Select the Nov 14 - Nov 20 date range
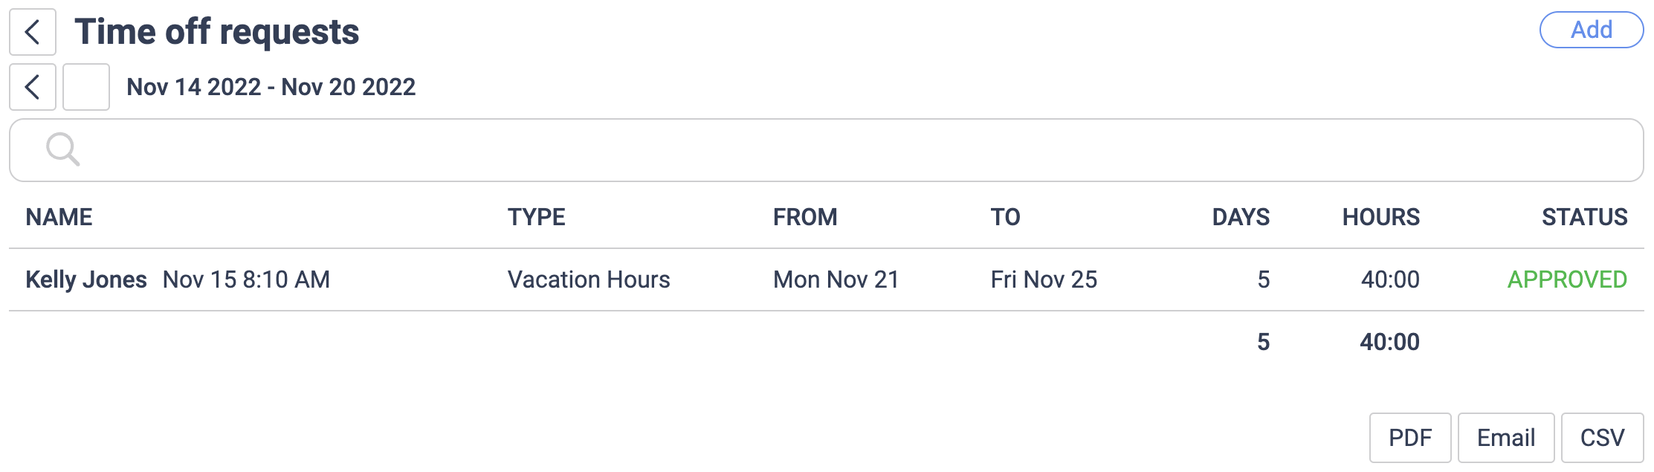 tap(271, 87)
